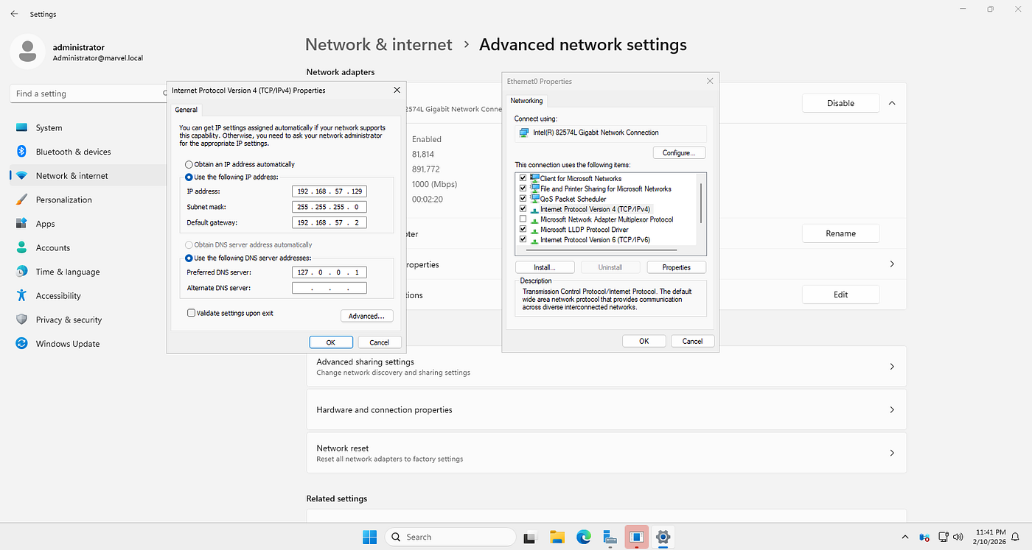
Task: Click the Default gateway input field
Action: pyautogui.click(x=330, y=222)
